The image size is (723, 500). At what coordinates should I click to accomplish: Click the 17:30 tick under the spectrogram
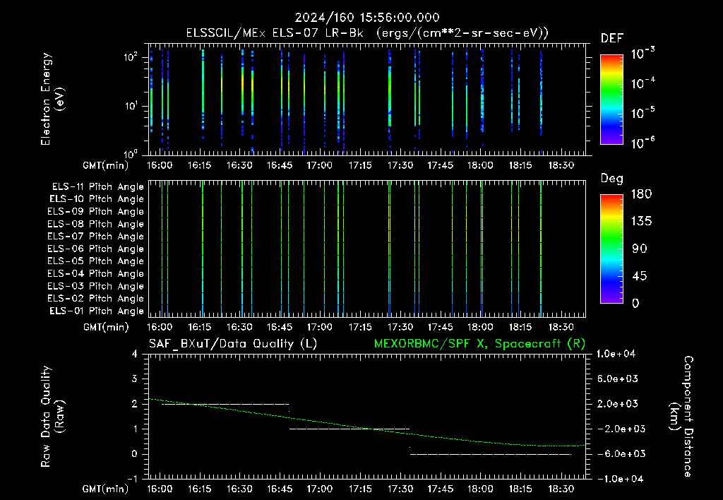(x=400, y=165)
